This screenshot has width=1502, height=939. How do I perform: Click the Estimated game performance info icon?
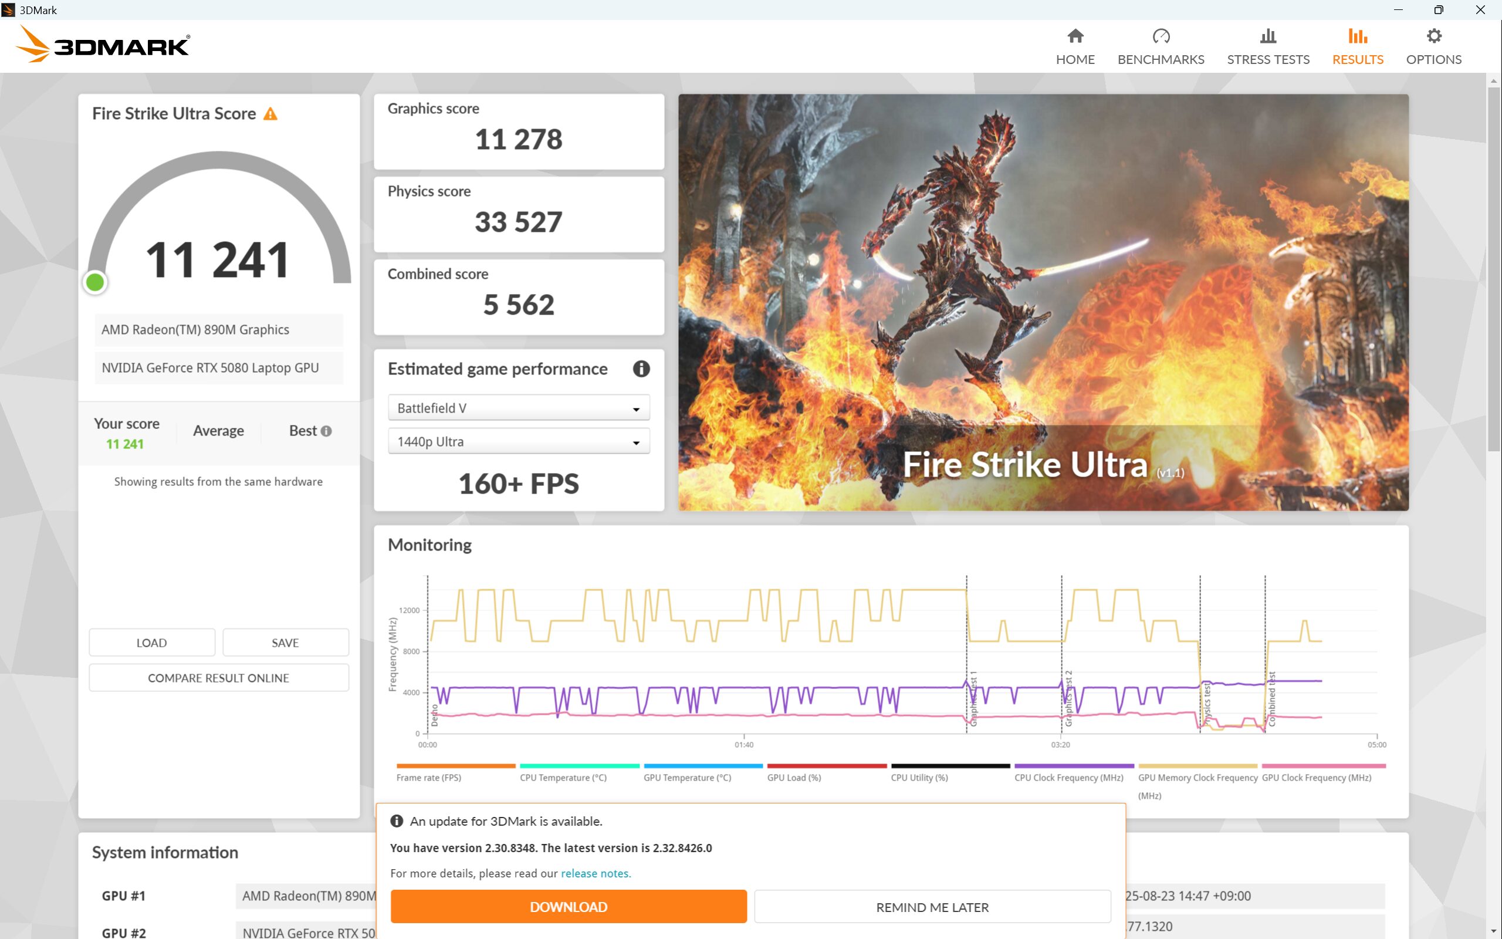(x=641, y=369)
